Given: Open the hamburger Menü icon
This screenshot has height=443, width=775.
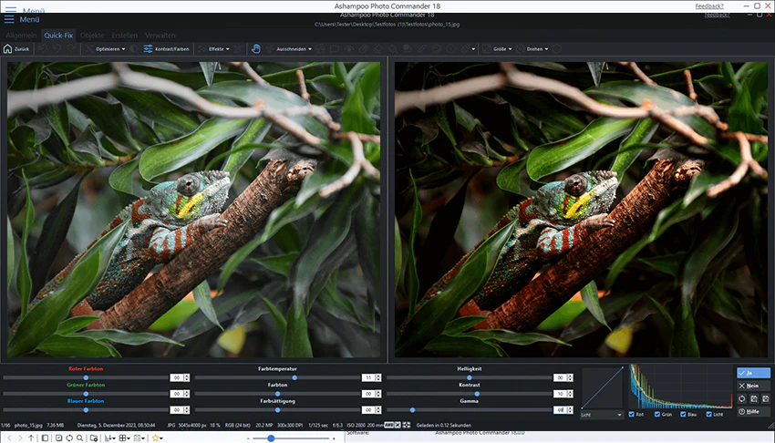Looking at the screenshot, I should point(9,19).
